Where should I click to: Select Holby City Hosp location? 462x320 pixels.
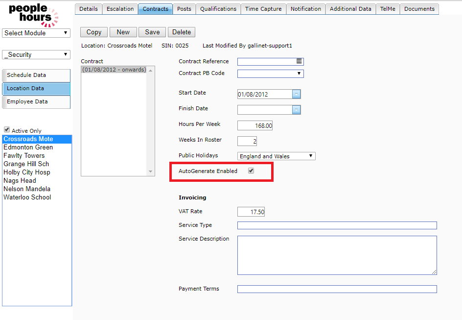pos(27,172)
